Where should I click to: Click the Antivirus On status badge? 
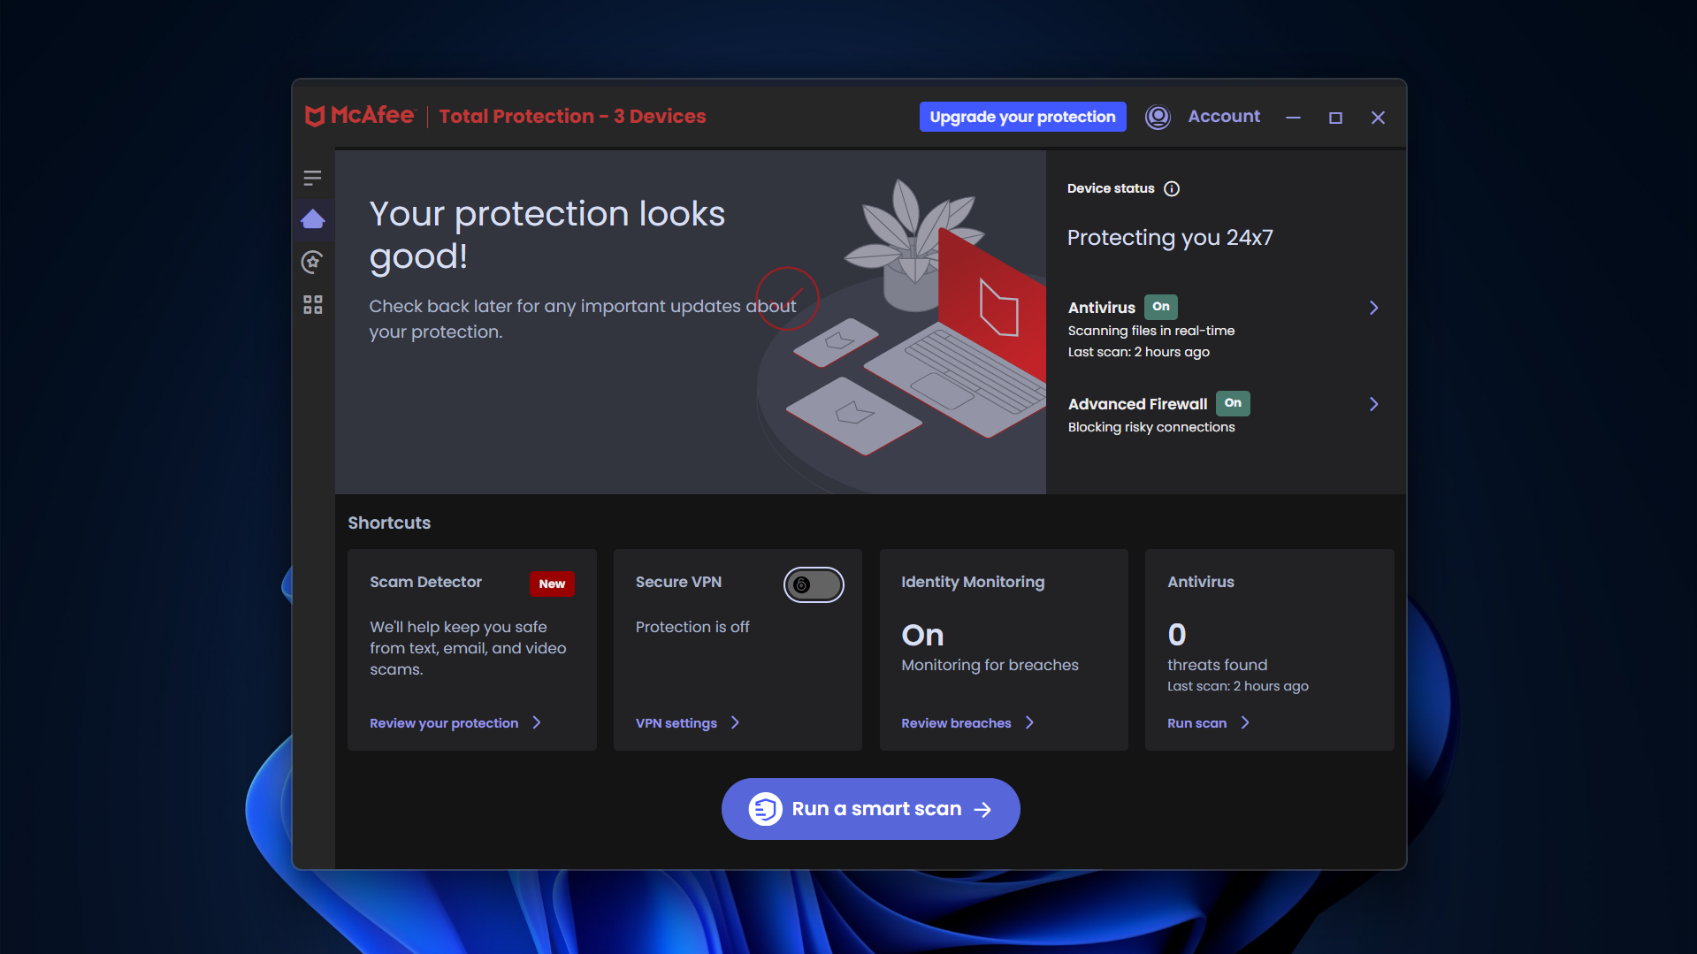[1161, 307]
